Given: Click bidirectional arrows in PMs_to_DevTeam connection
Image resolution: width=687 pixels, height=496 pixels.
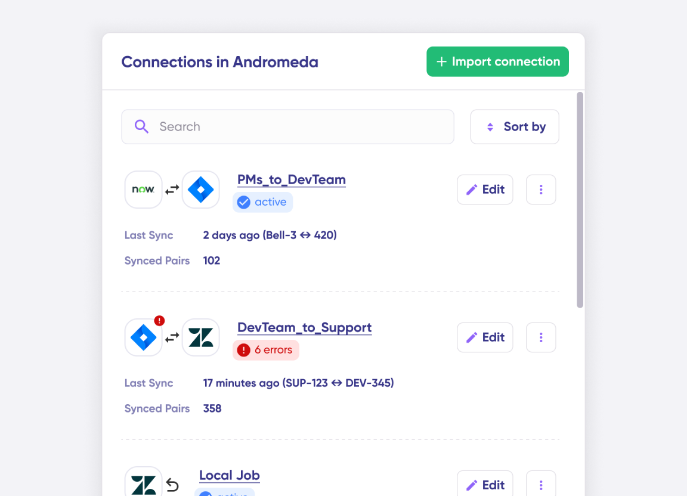Looking at the screenshot, I should click(172, 190).
